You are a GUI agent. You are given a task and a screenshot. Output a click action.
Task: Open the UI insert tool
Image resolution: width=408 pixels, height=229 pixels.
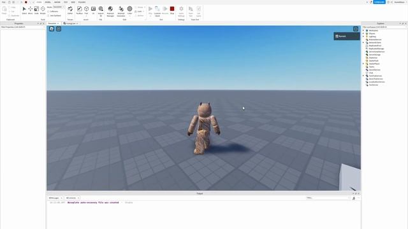pos(93,10)
